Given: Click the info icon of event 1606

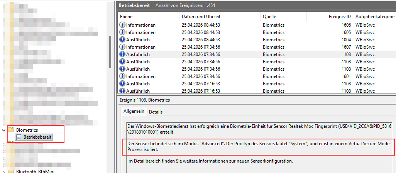Looking at the screenshot, I should (x=122, y=25).
